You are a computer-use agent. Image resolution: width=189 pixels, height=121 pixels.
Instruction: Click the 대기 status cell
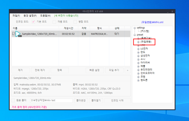tap(117, 34)
